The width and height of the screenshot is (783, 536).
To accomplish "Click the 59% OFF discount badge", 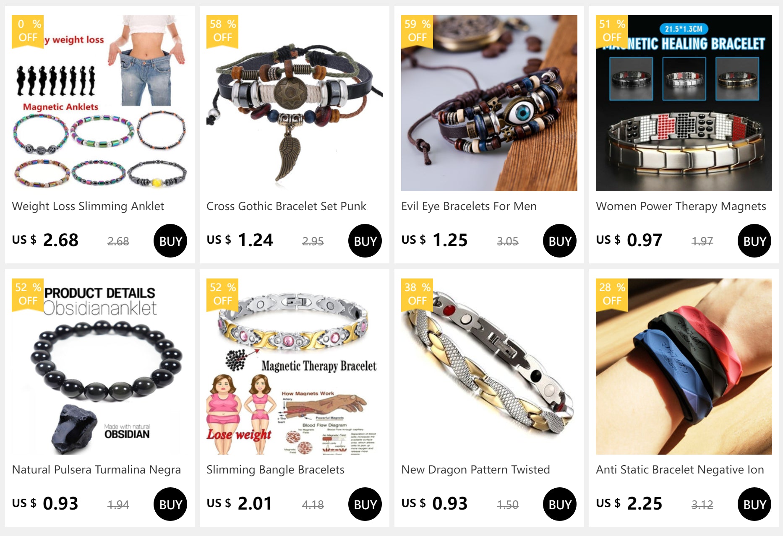I will point(417,31).
